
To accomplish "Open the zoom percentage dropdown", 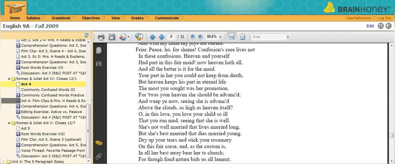I will (220, 37).
